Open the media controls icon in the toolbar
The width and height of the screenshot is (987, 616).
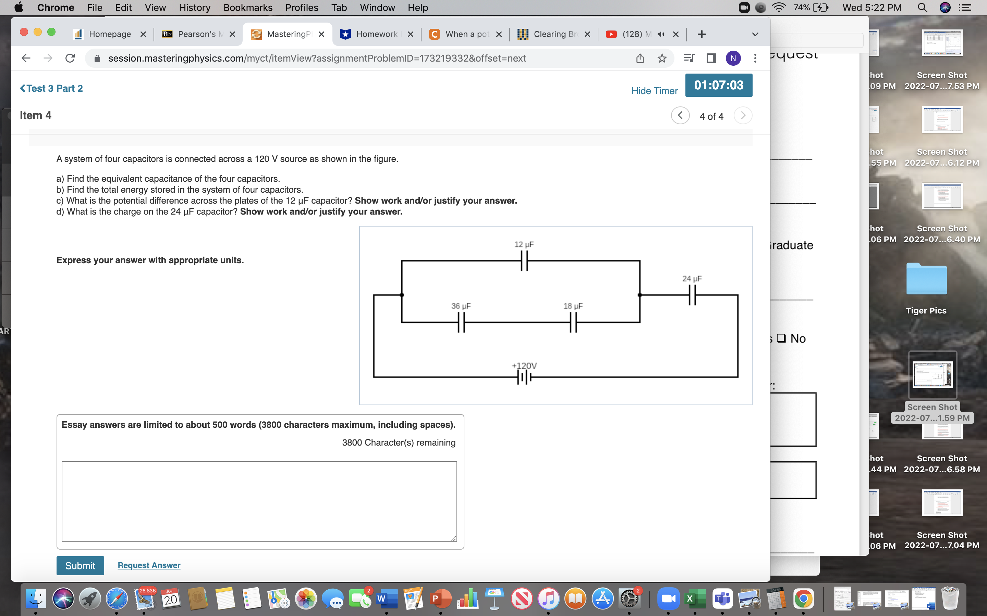click(x=689, y=58)
